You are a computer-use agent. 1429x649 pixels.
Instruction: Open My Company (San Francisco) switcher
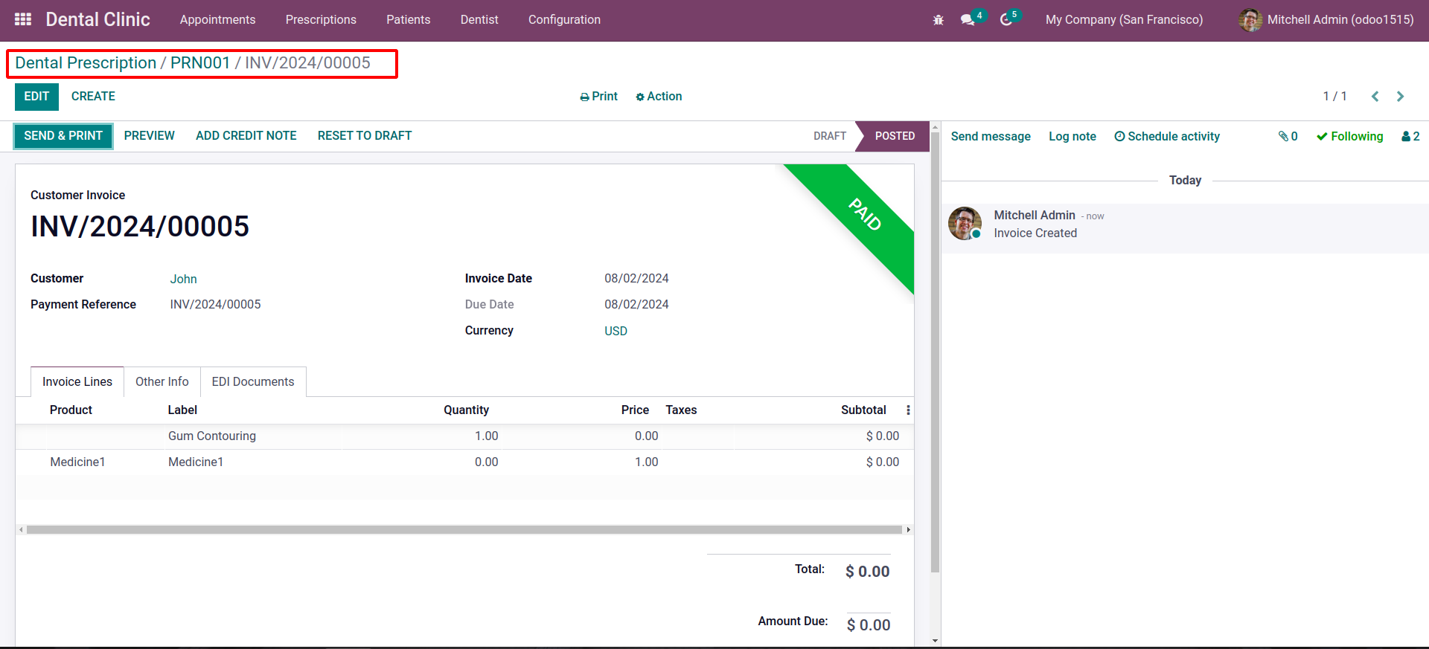tap(1124, 20)
